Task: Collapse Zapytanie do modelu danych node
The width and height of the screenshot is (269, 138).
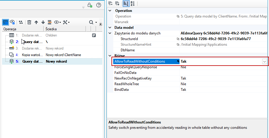Action: pos(110,33)
